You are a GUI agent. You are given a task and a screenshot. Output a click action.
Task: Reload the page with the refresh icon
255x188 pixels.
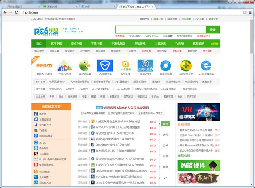coord(17,12)
